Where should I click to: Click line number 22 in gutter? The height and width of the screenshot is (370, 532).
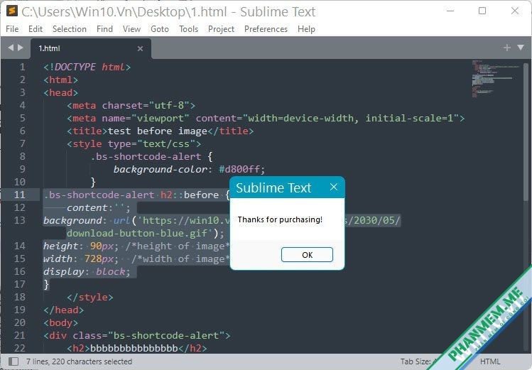(x=19, y=348)
